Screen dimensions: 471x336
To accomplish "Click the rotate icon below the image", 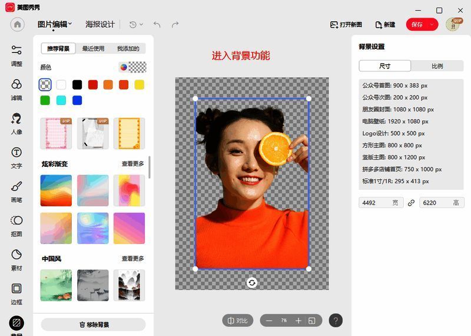I will pyautogui.click(x=252, y=283).
